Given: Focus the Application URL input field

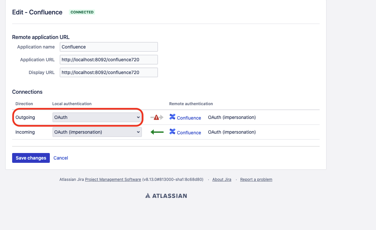Looking at the screenshot, I should click(x=109, y=60).
